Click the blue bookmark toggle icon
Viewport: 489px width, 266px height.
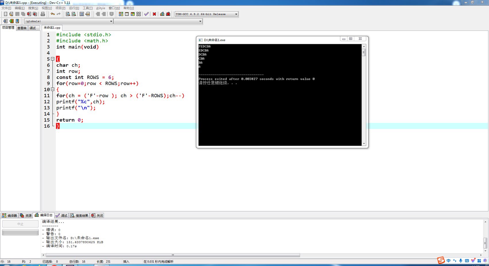click(x=17, y=21)
